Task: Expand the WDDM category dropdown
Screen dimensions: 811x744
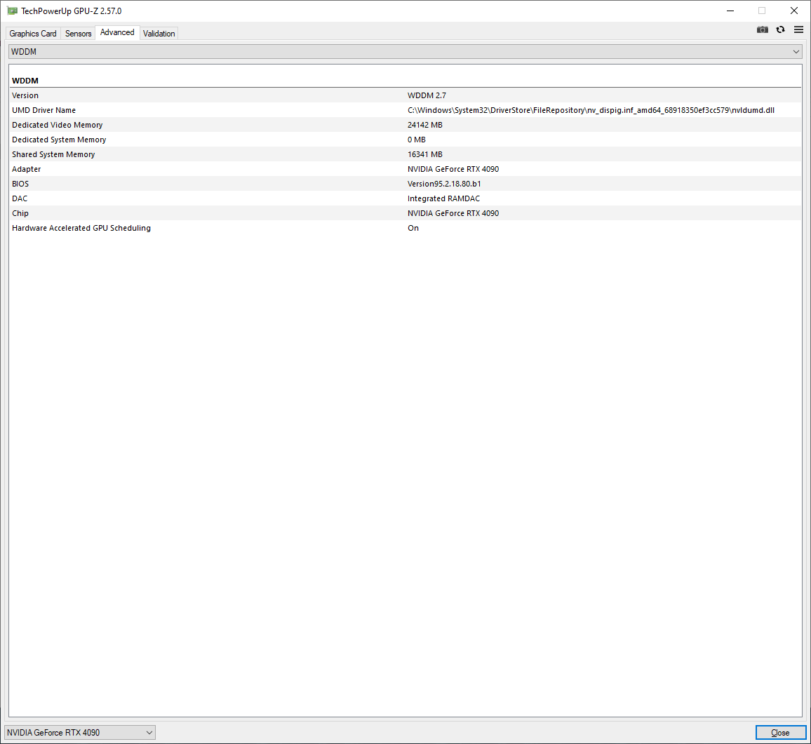Action: (x=405, y=52)
